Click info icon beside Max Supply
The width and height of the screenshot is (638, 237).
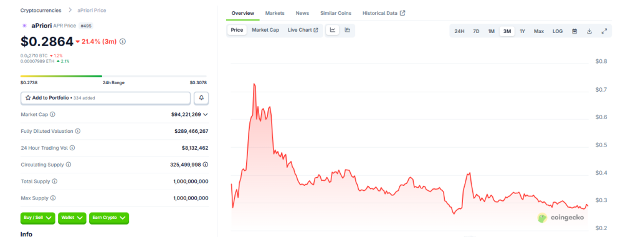[x=53, y=198]
